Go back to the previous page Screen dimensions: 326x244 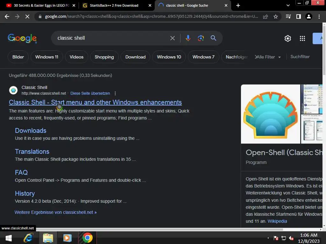7,17
